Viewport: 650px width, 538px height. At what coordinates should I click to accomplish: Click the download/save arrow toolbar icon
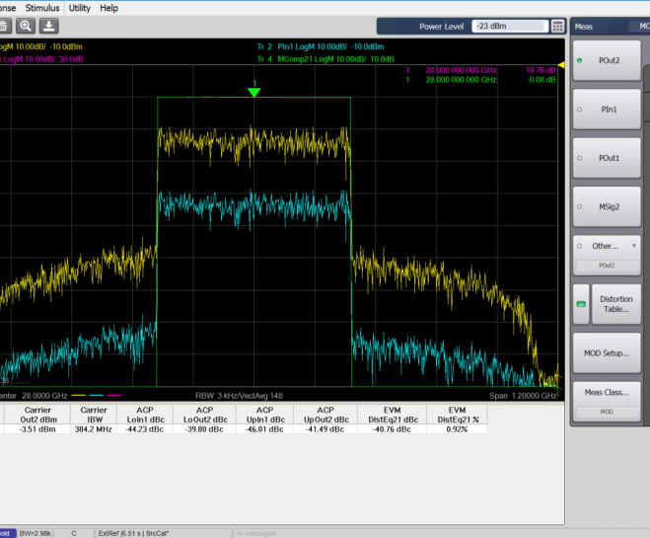coord(49,26)
